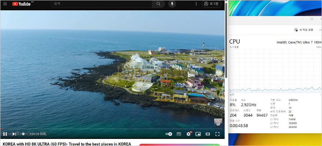Click the YouTube page vertical scrollbar
Screen dimensions: 322x146
point(226,40)
